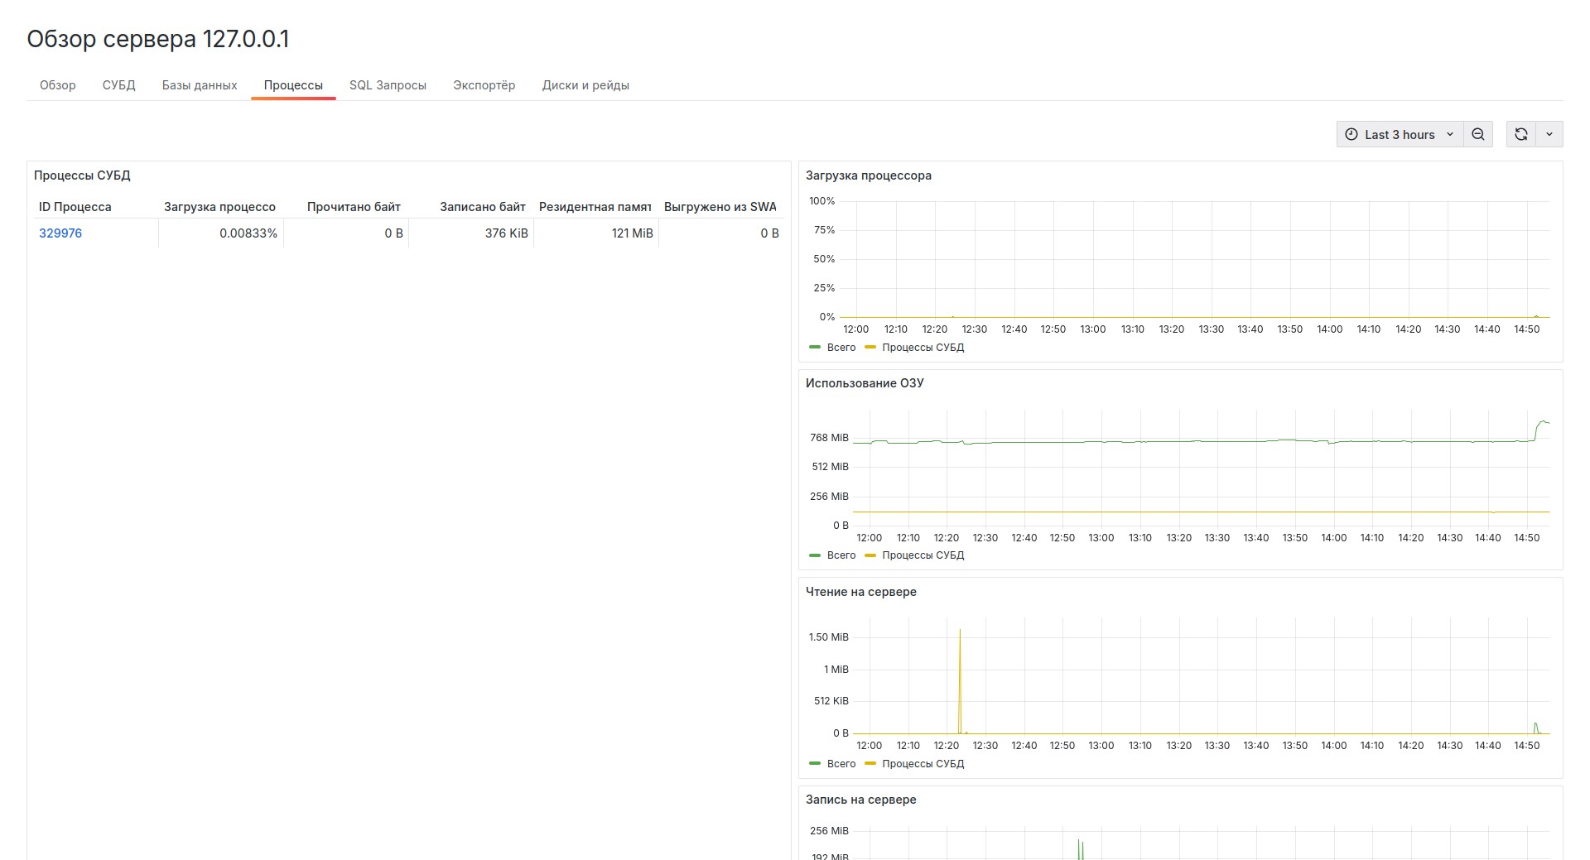The height and width of the screenshot is (860, 1590).
Task: Toggle Всего series in Чтение на сервере legend
Action: click(x=841, y=764)
